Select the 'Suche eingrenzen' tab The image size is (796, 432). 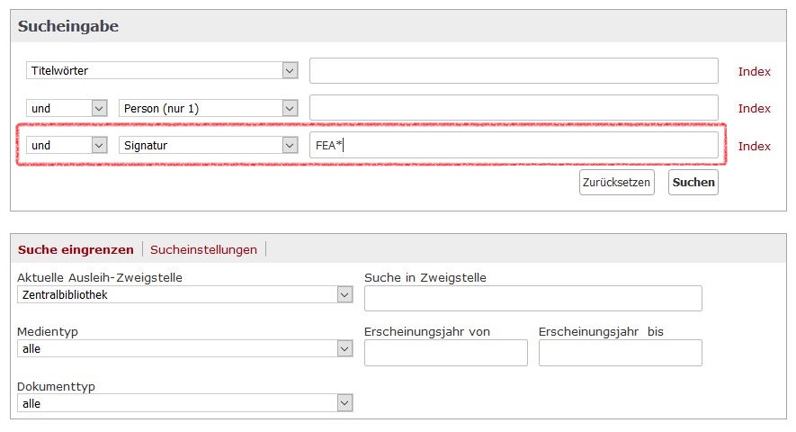click(x=76, y=249)
